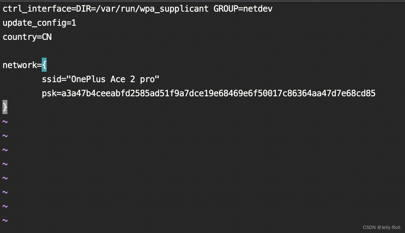
Task: Place cursor on the psk keyword
Action: pos(49,93)
